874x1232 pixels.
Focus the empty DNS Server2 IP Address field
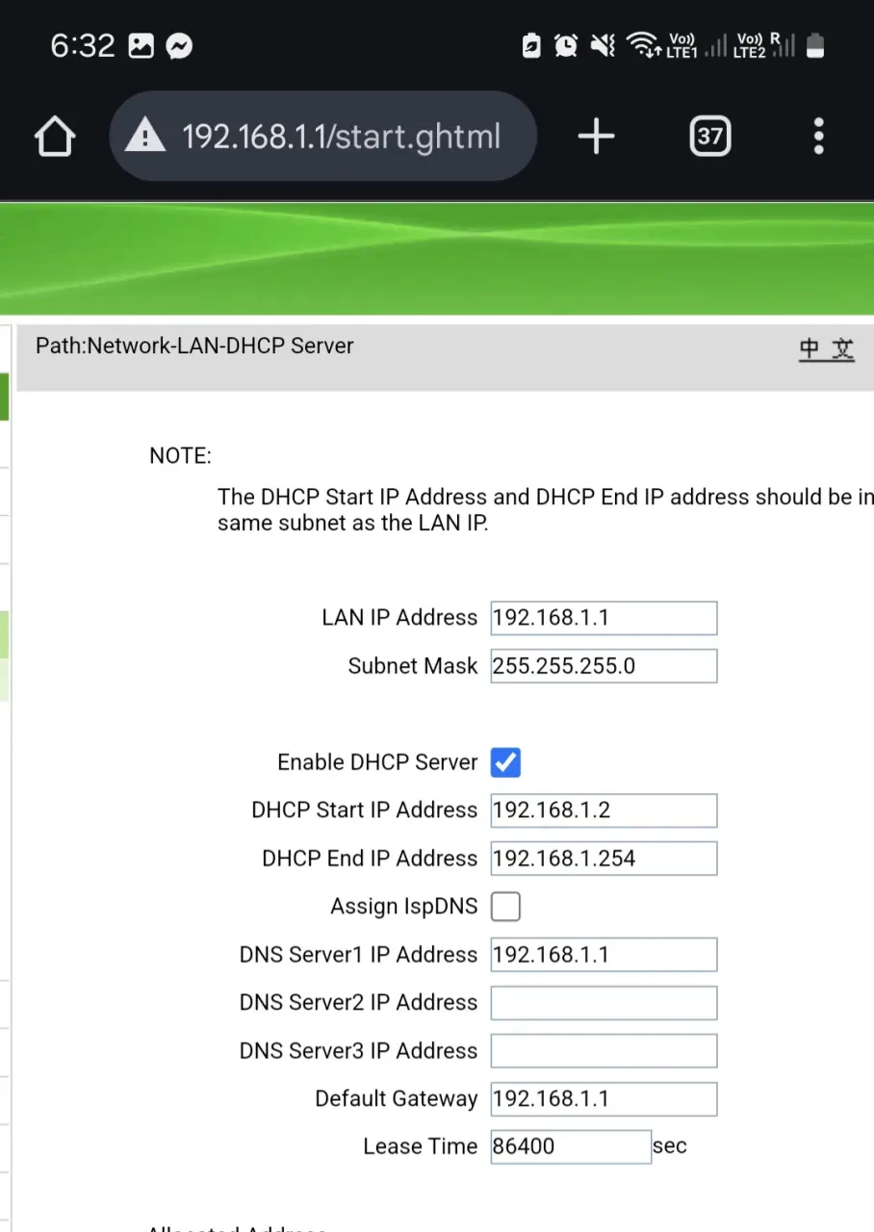(604, 1003)
